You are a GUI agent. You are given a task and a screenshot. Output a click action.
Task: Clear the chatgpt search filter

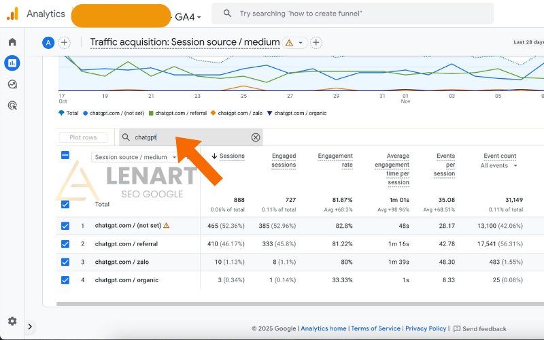256,137
